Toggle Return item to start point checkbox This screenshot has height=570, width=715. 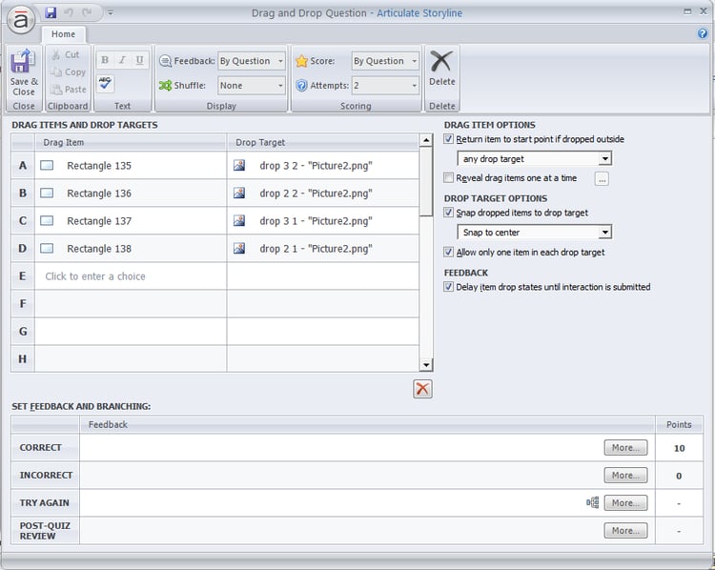(449, 139)
